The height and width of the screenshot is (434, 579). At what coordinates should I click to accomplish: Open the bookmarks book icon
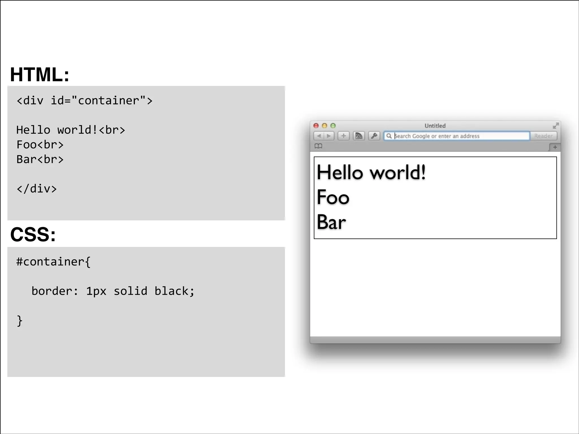tap(318, 146)
